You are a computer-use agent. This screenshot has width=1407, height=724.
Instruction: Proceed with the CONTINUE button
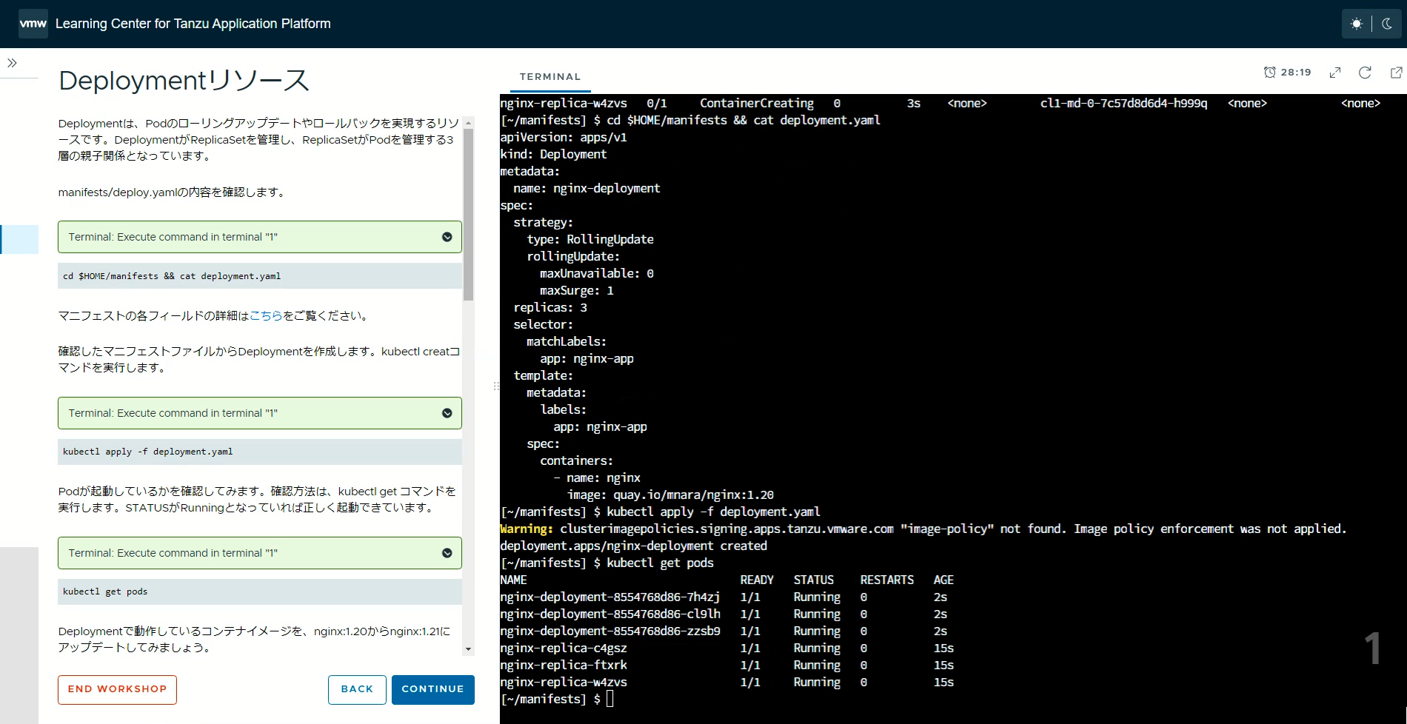click(433, 689)
